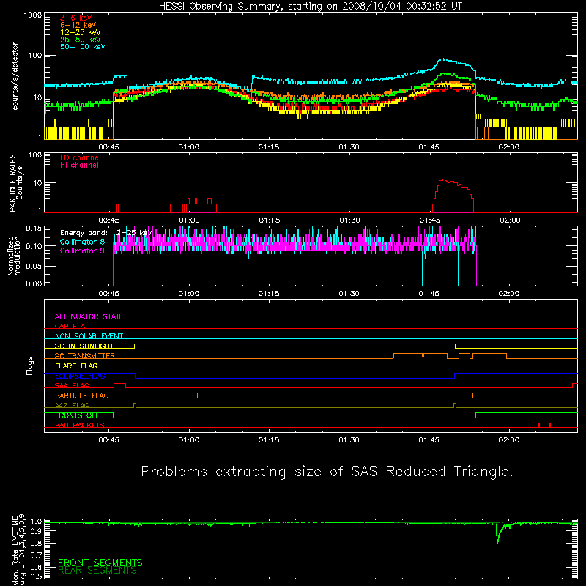Click the 00:45 tick label under modulation plot

click(x=108, y=294)
